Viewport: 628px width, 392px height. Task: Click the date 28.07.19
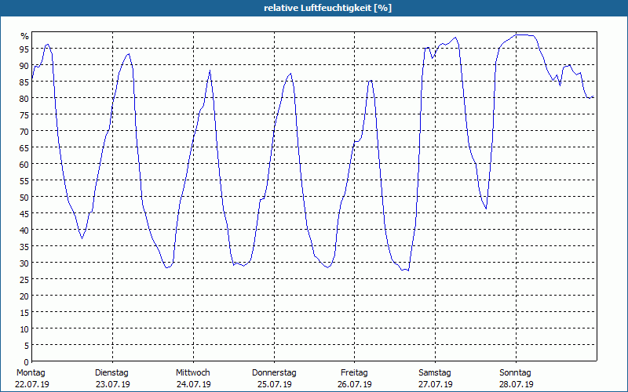[x=517, y=384]
